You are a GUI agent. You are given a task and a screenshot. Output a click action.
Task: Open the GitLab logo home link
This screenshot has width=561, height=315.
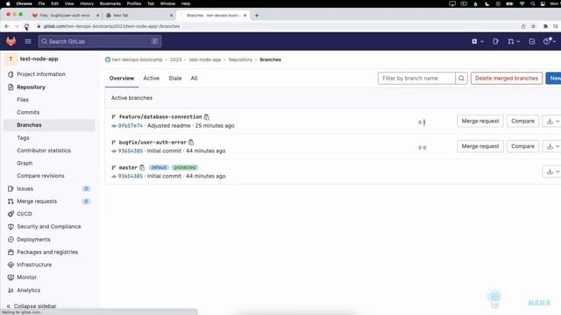tap(11, 41)
